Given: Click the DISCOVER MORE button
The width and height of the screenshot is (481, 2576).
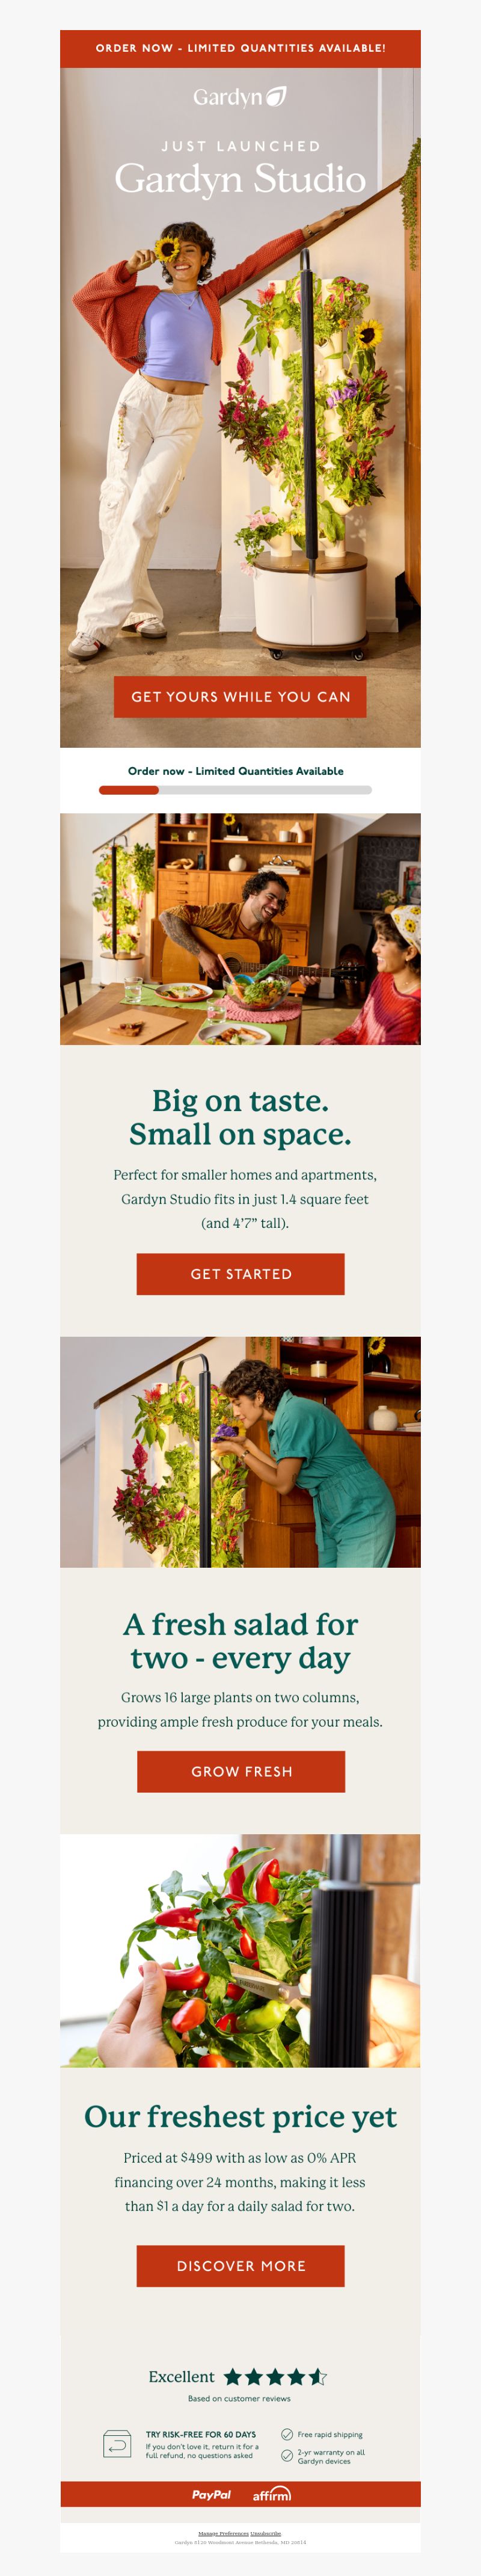Looking at the screenshot, I should (240, 2266).
